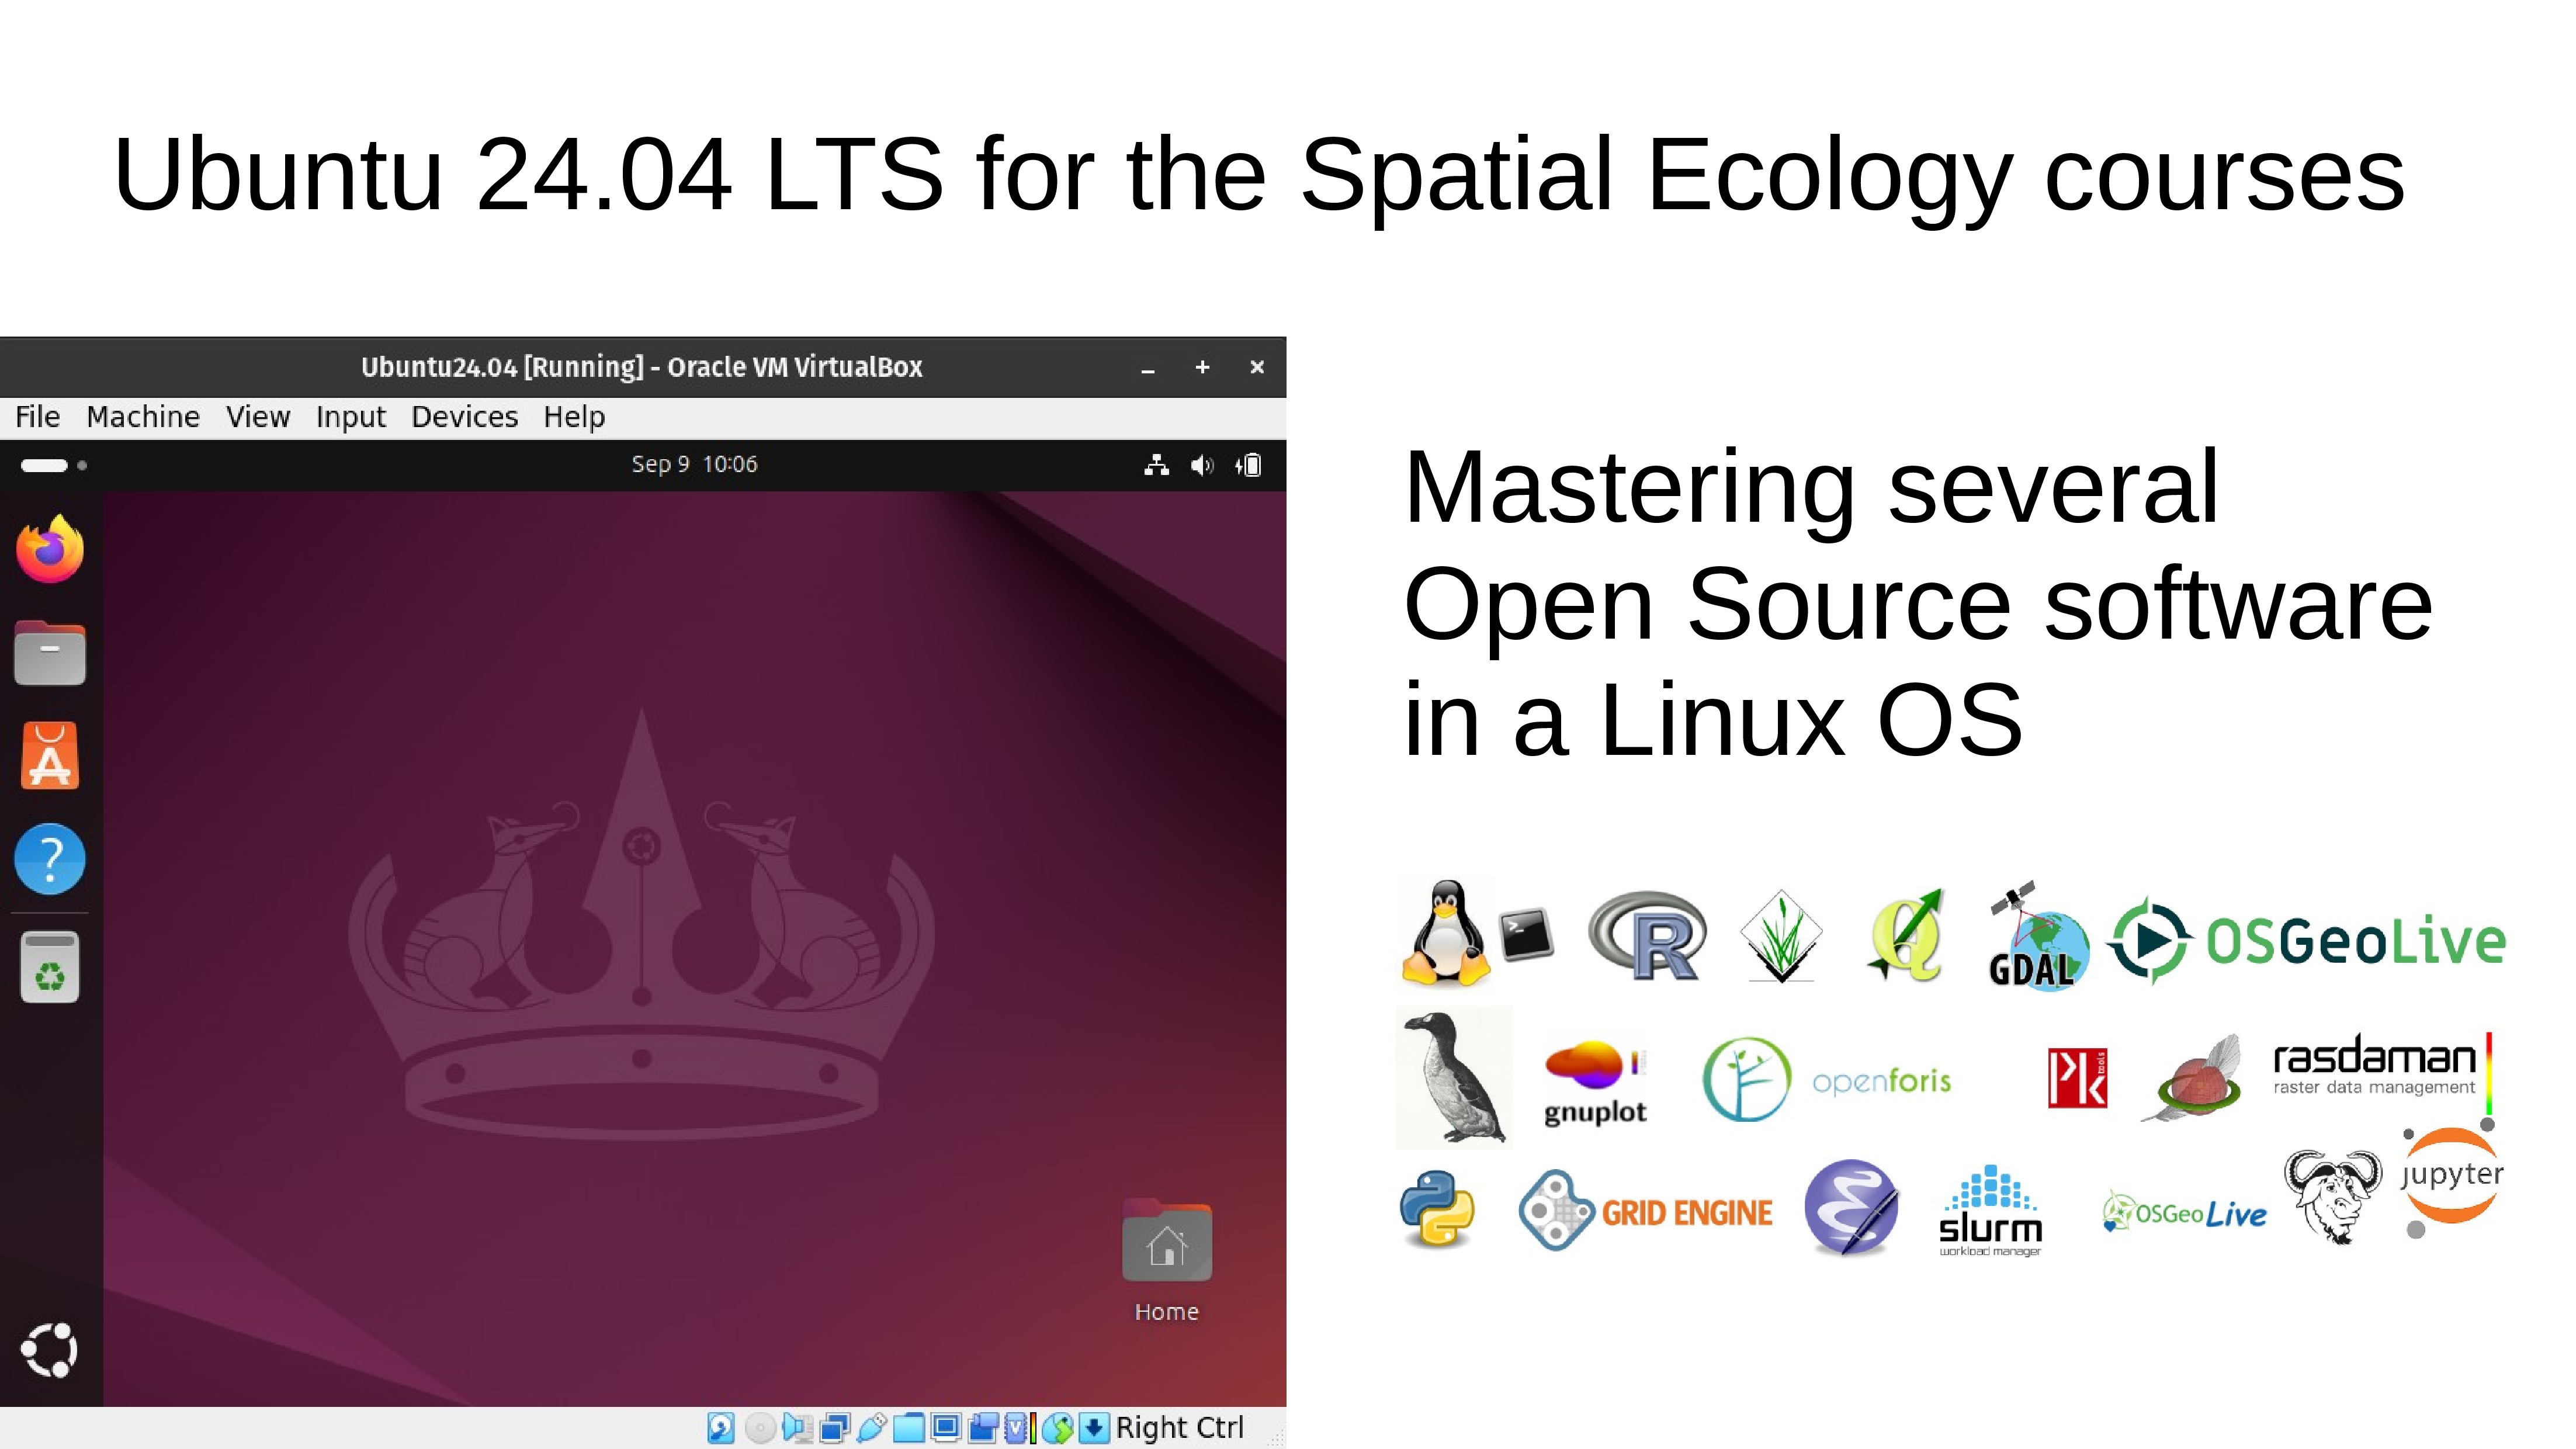Click the gnuplot logo

coord(1595,1083)
